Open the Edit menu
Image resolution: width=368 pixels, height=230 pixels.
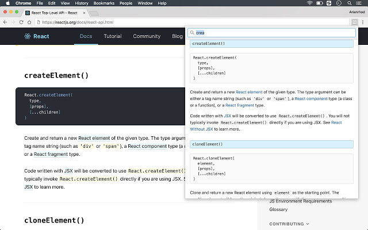click(x=52, y=3)
